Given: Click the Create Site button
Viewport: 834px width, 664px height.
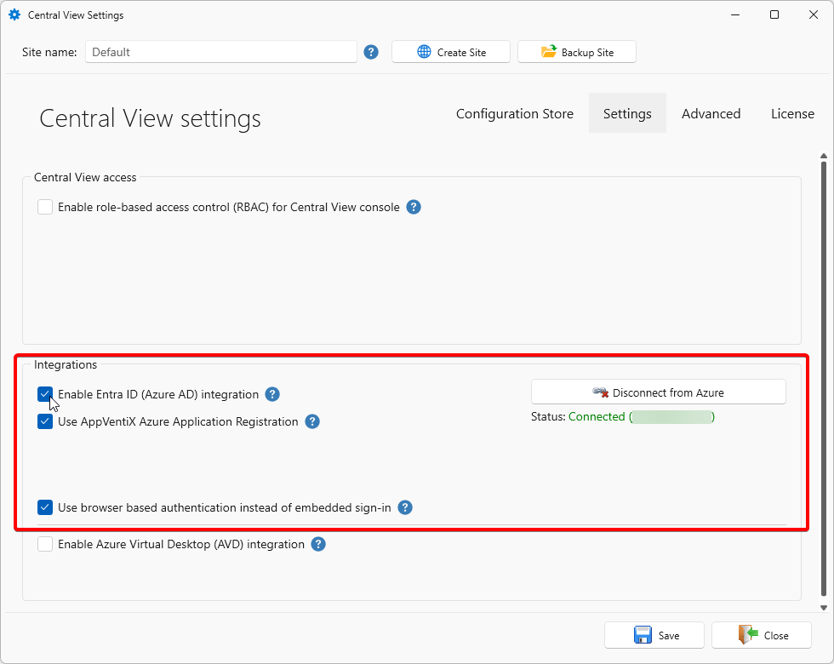Looking at the screenshot, I should coord(451,52).
